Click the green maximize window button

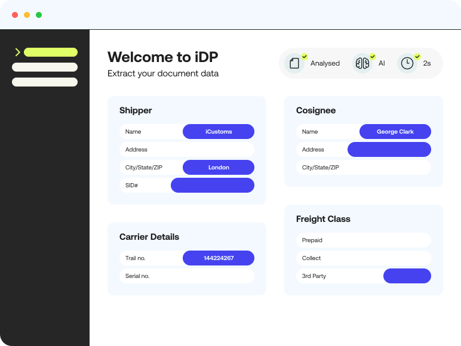tap(39, 15)
